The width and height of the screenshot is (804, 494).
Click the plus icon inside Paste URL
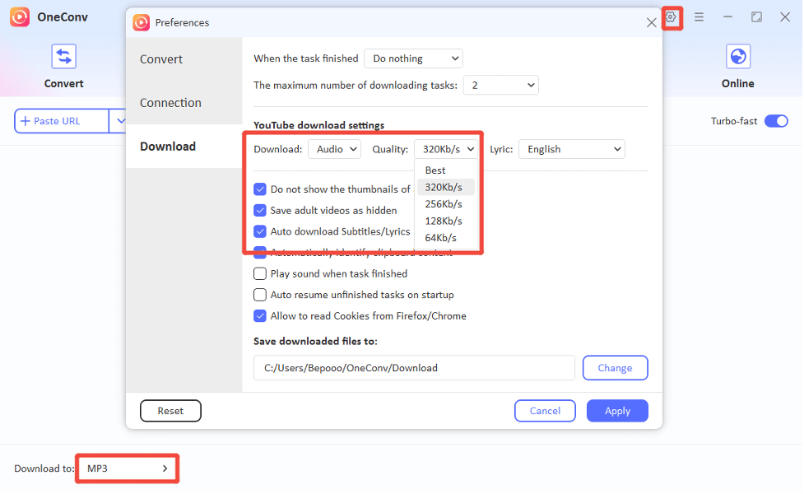point(26,120)
